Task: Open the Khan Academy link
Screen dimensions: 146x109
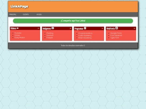Action: (85, 38)
